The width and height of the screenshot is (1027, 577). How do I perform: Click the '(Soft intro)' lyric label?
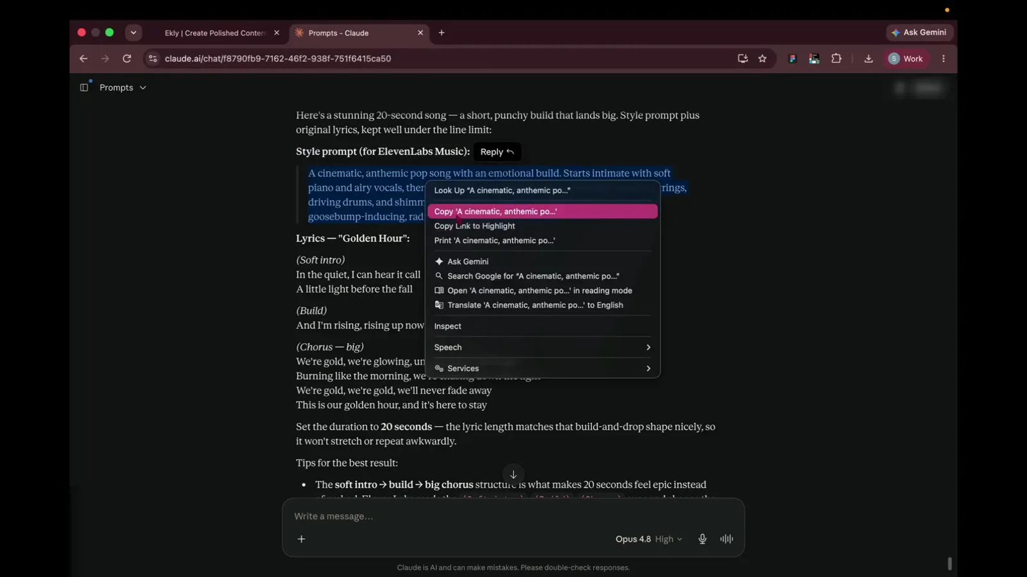point(320,260)
